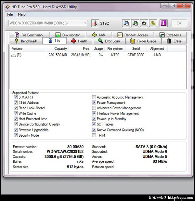Switch to the File Benchmark tab

29,35
